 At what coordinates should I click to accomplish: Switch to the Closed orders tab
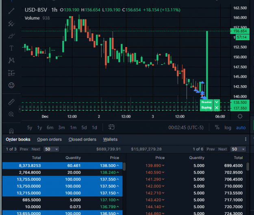pyautogui.click(x=82, y=140)
